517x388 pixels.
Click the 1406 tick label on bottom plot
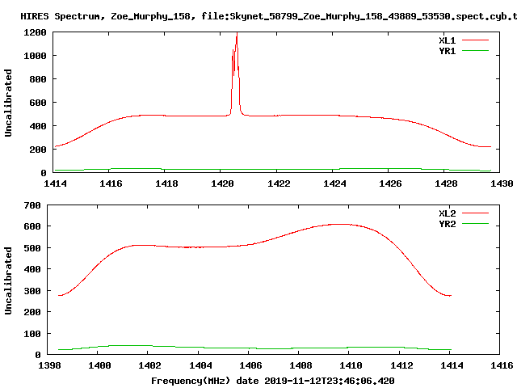point(250,365)
